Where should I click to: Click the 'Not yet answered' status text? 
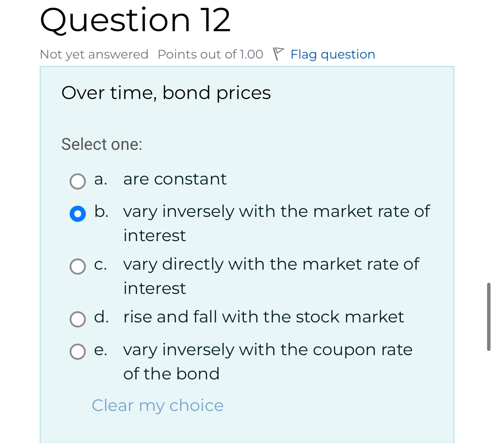tap(94, 54)
